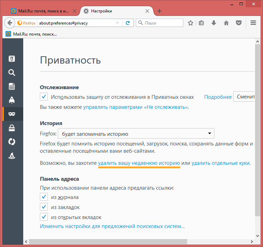
Task: Click the 'Панель адреса' section heading
Action: click(59, 179)
